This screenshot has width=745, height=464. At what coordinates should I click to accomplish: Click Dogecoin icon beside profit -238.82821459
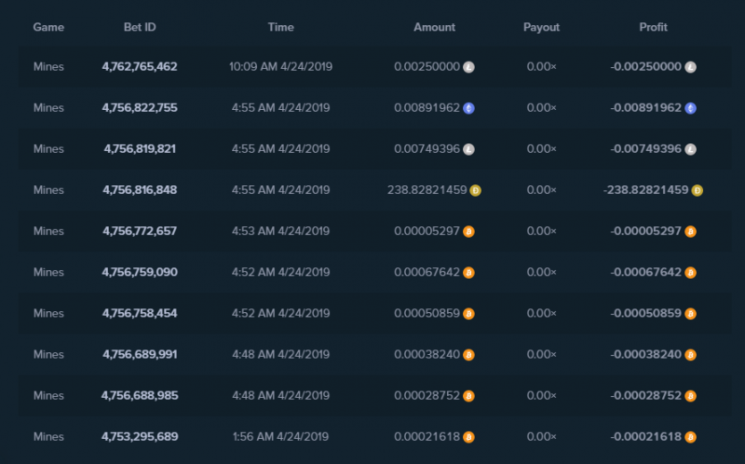[x=698, y=191]
